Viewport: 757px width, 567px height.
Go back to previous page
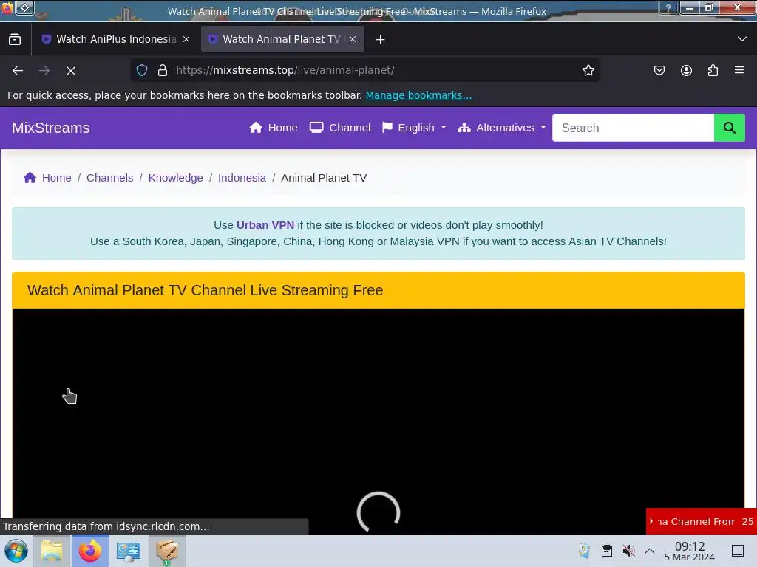(x=18, y=70)
